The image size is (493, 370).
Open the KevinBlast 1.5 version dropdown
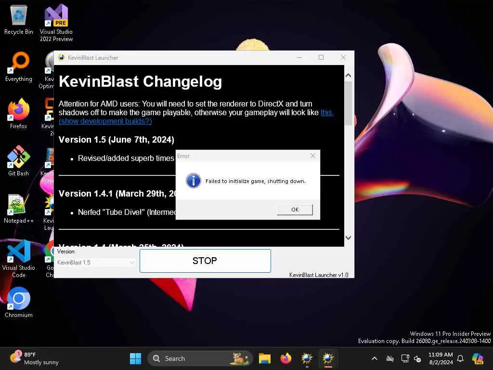[96, 263]
